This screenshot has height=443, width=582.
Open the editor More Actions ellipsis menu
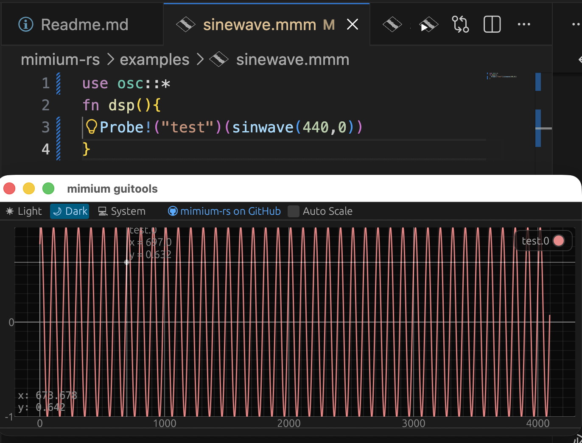point(524,25)
